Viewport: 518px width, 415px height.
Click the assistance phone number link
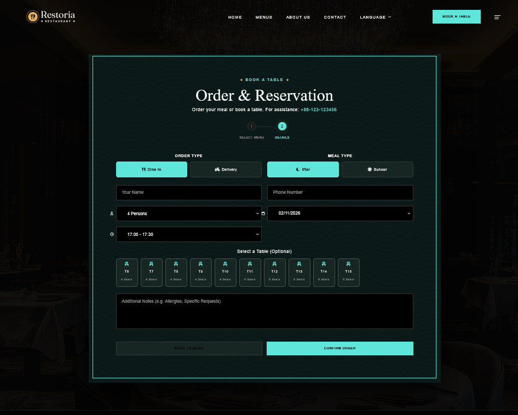coord(318,109)
